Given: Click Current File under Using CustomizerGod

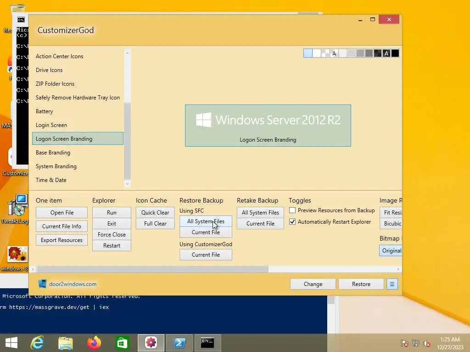Looking at the screenshot, I should [206, 255].
